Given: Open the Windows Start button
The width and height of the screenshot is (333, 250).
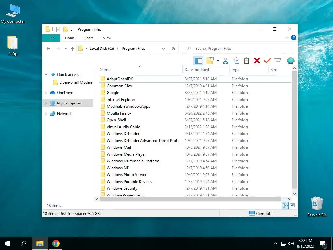Looking at the screenshot, I should point(8,243).
